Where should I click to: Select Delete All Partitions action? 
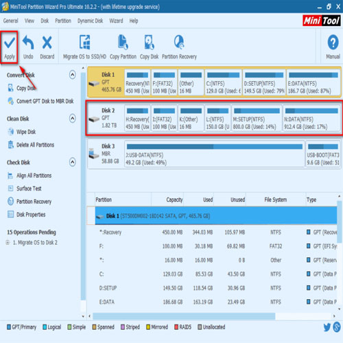coord(31,145)
